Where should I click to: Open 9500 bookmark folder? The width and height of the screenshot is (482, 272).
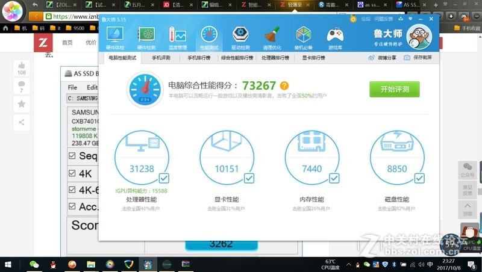tap(75, 28)
